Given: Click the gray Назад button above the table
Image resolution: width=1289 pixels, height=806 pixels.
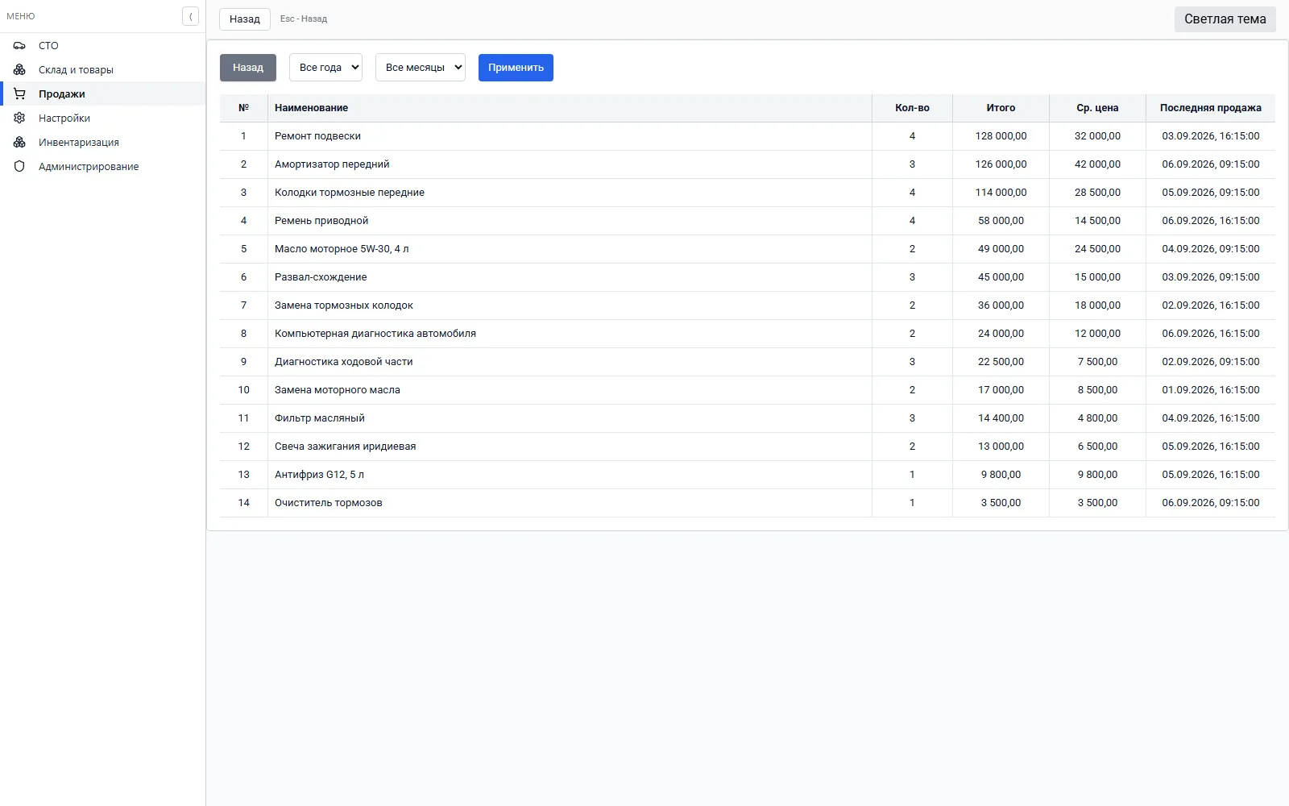Looking at the screenshot, I should 248,68.
